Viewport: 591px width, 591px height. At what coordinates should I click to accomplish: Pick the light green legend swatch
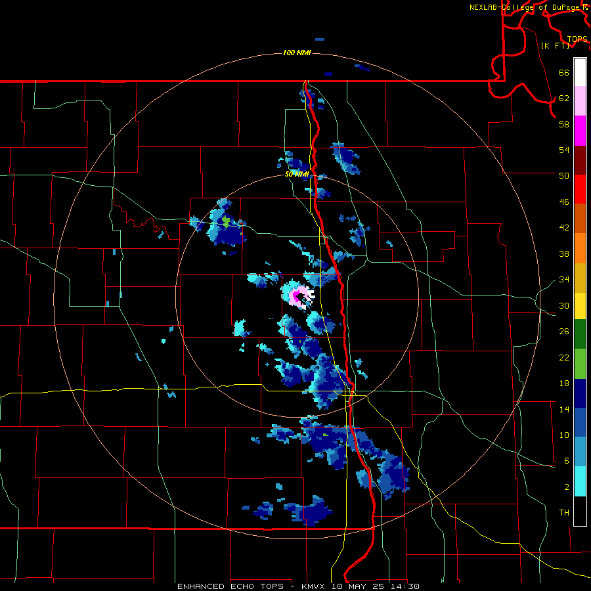point(580,364)
